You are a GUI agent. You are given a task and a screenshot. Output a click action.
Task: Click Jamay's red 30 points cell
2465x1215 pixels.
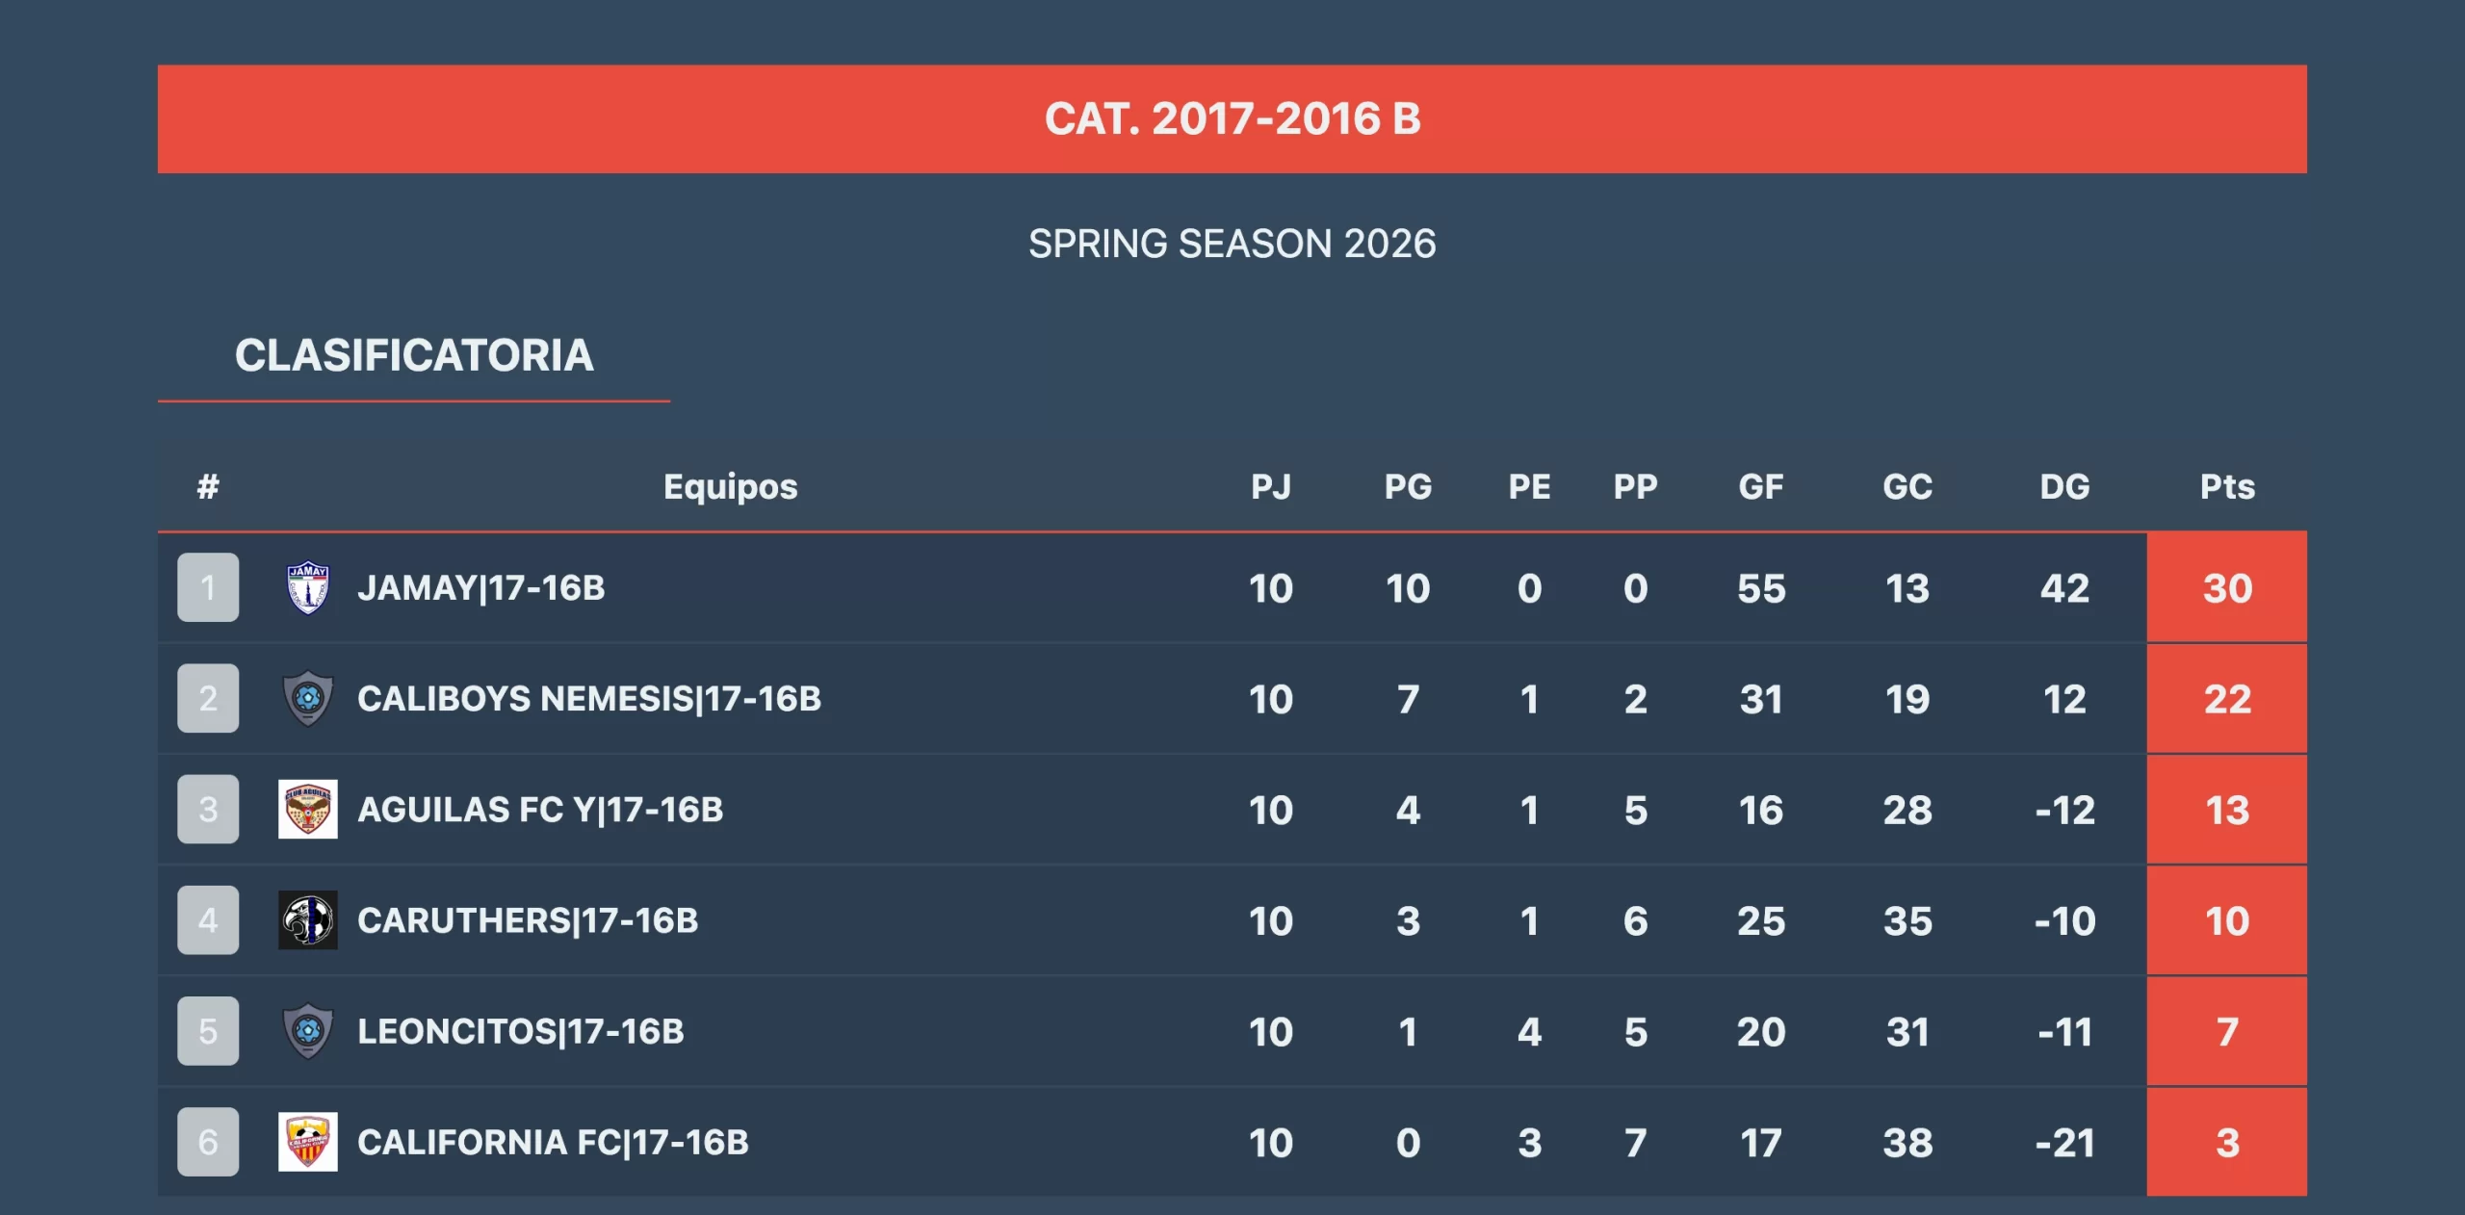tap(2227, 587)
